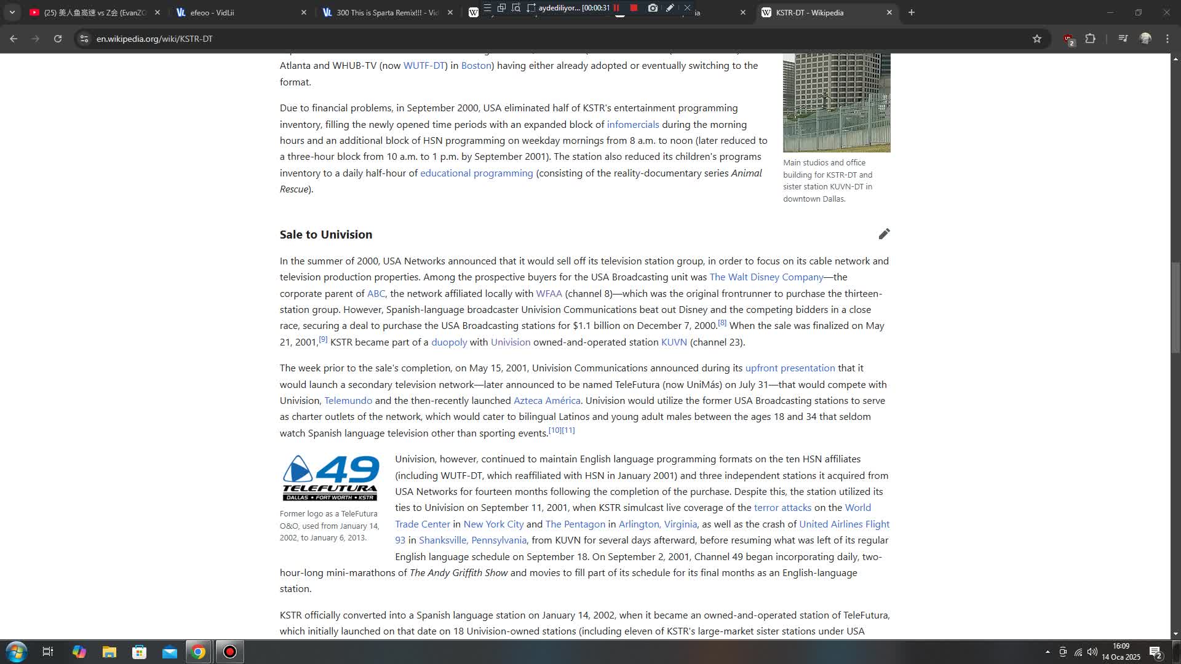
Task: Open the TeleFutura 49 logo image
Action: coord(330,478)
